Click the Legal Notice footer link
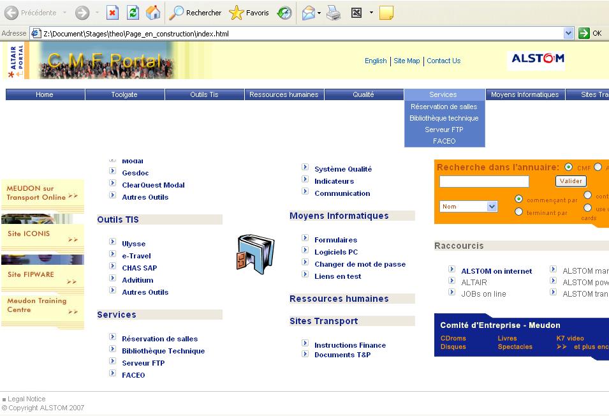Viewport: 609px width, 416px height. (x=26, y=399)
